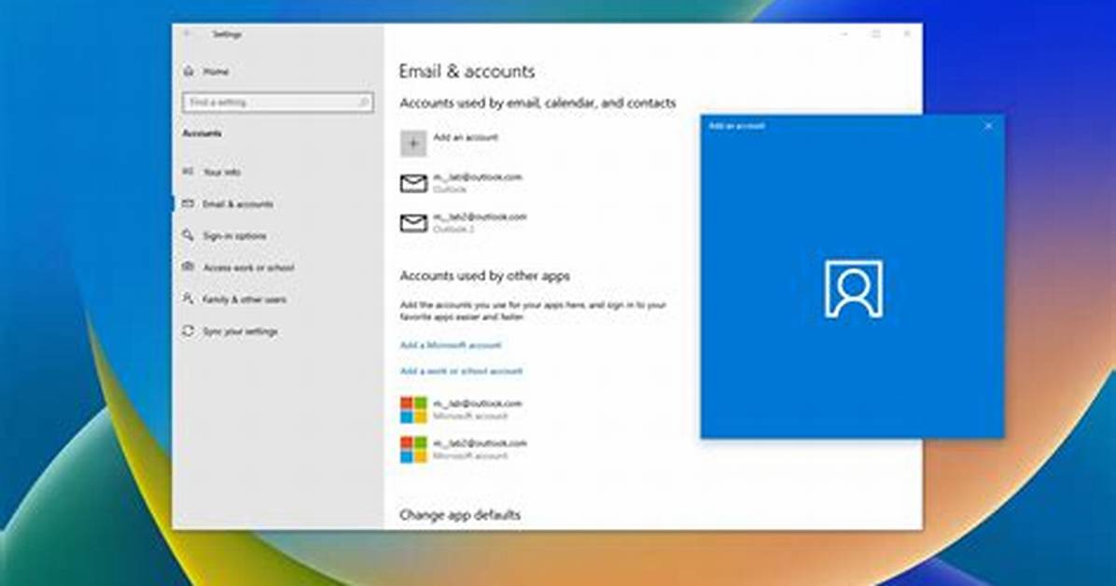This screenshot has width=1116, height=586.
Task: Click Add a Microsoft account link
Action: click(451, 345)
